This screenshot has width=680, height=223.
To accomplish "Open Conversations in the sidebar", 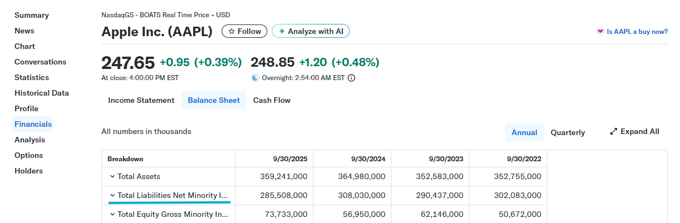I will (x=40, y=62).
